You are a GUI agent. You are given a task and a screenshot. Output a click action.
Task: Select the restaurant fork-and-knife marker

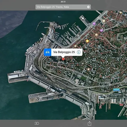(x=96, y=35)
